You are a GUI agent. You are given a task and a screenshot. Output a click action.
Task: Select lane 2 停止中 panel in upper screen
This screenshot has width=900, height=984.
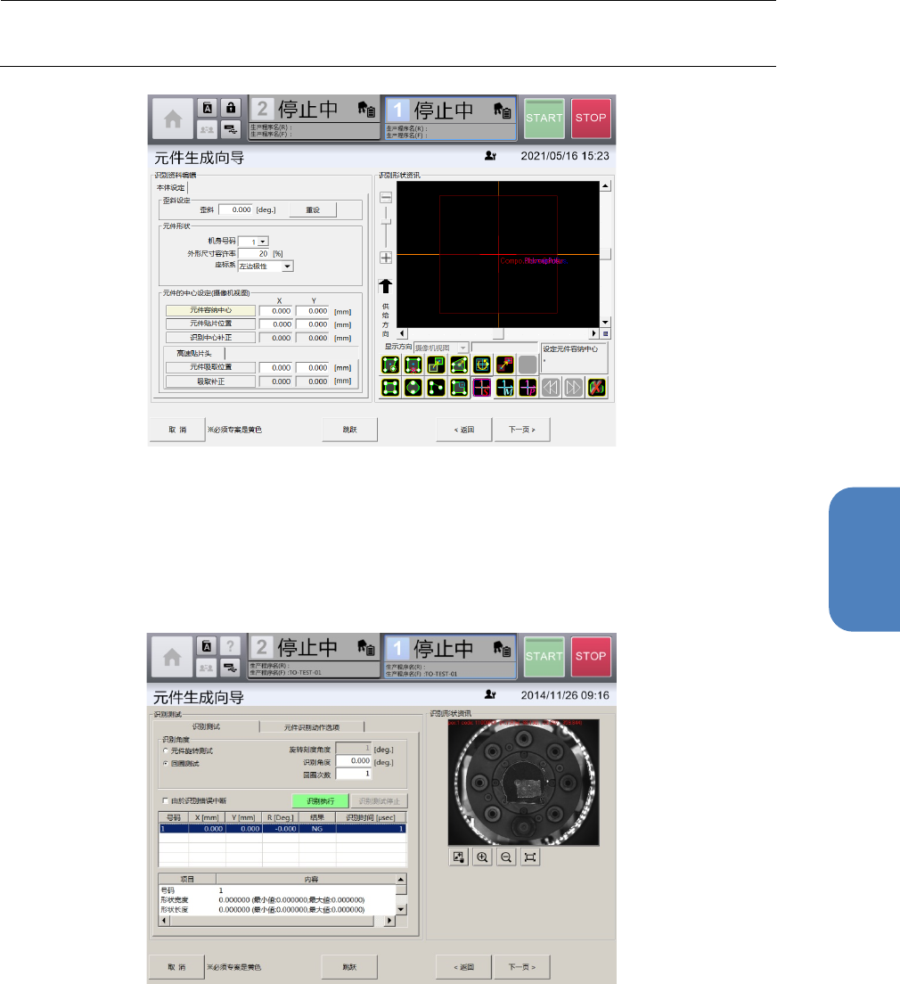pos(315,117)
